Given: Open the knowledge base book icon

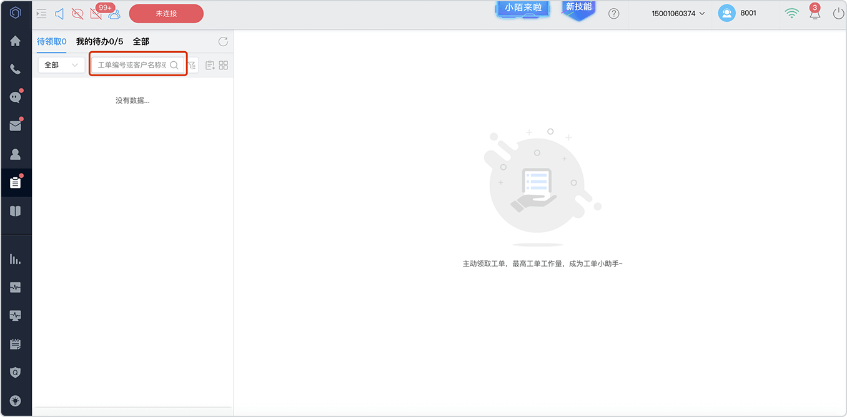Looking at the screenshot, I should [x=16, y=211].
